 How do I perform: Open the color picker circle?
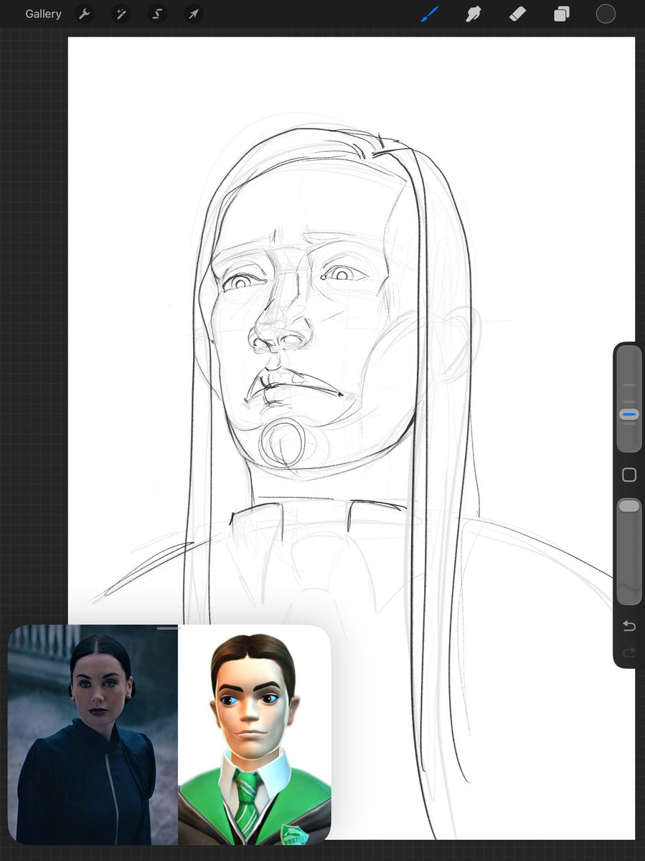pyautogui.click(x=606, y=14)
